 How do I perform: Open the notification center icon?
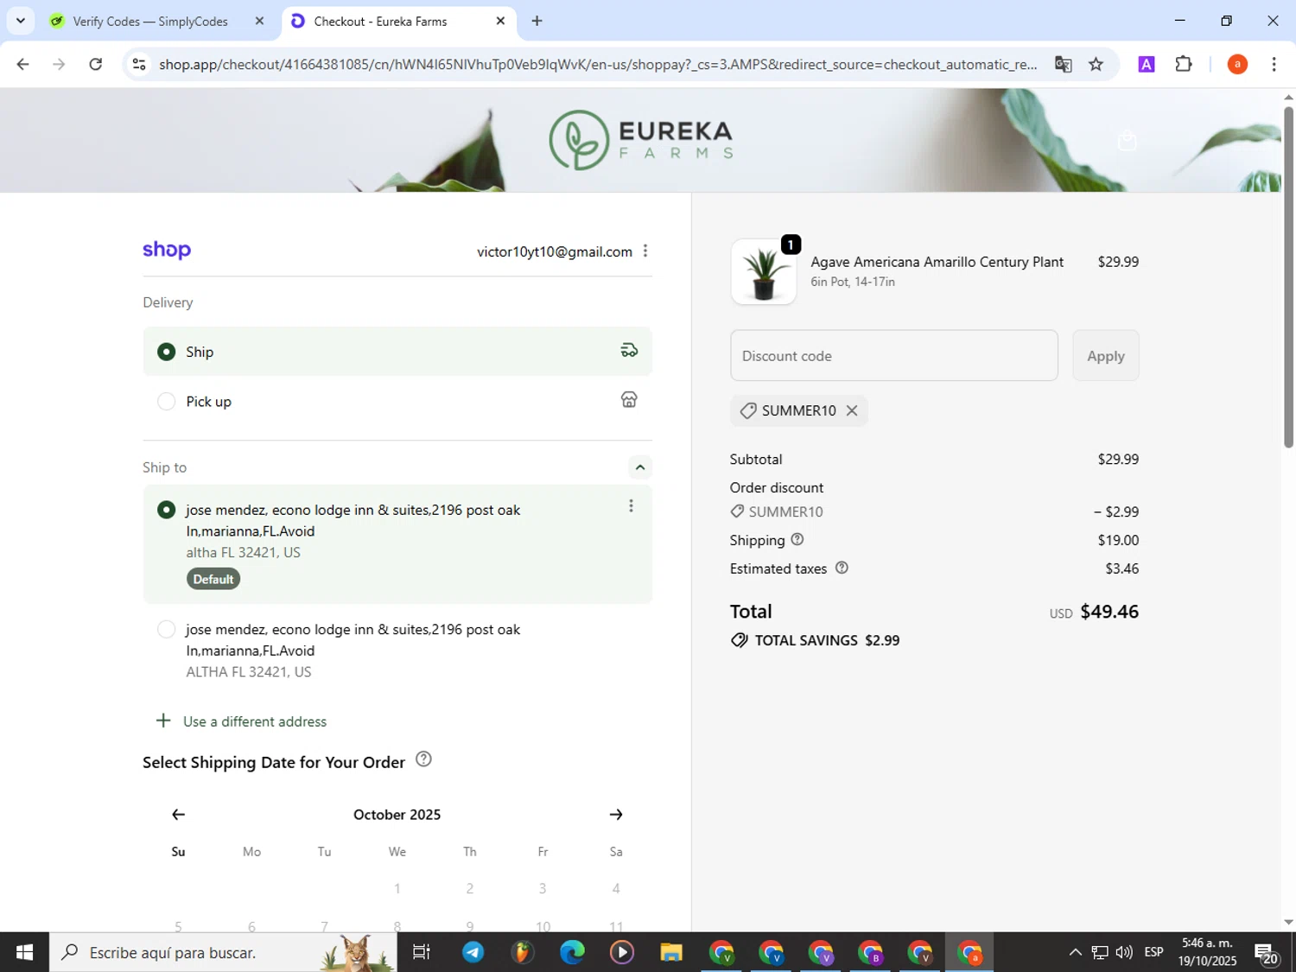click(1267, 953)
